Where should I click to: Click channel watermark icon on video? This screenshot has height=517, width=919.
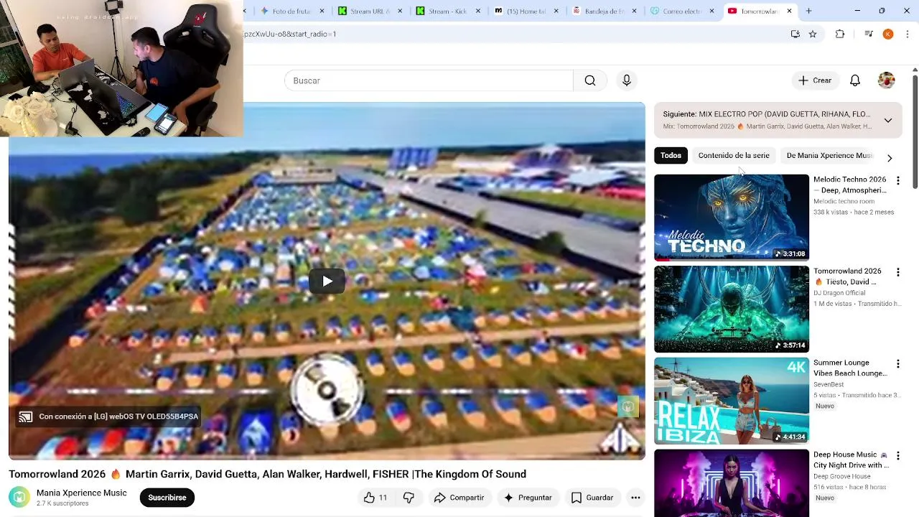point(628,407)
